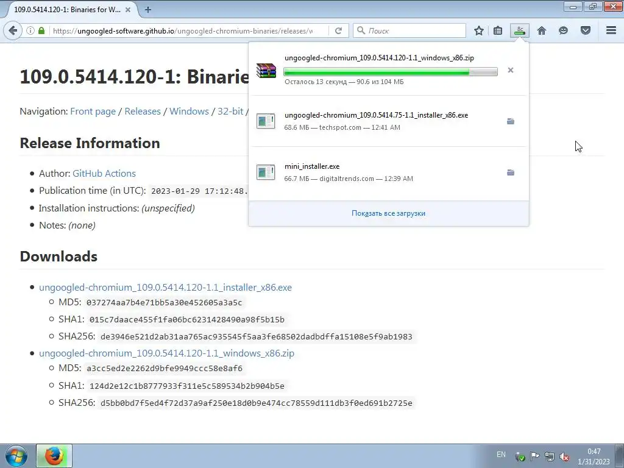Open the Firefox hamburger menu
The height and width of the screenshot is (468, 624).
click(611, 30)
